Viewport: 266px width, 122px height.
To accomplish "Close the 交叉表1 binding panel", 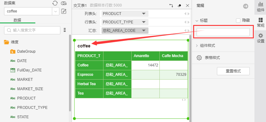I will tap(188, 5).
